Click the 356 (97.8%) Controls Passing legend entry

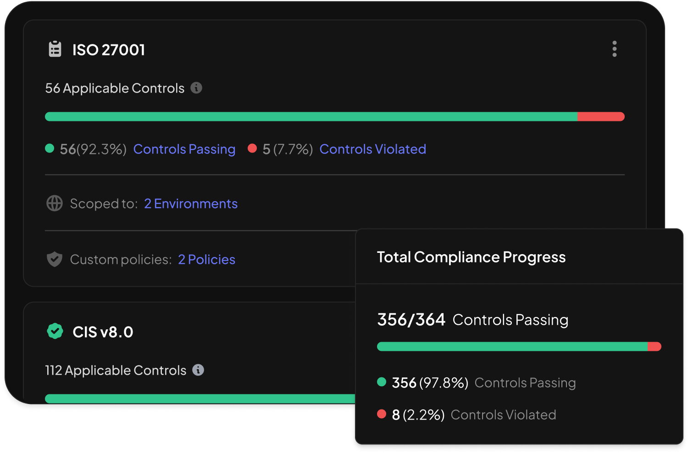(x=476, y=383)
